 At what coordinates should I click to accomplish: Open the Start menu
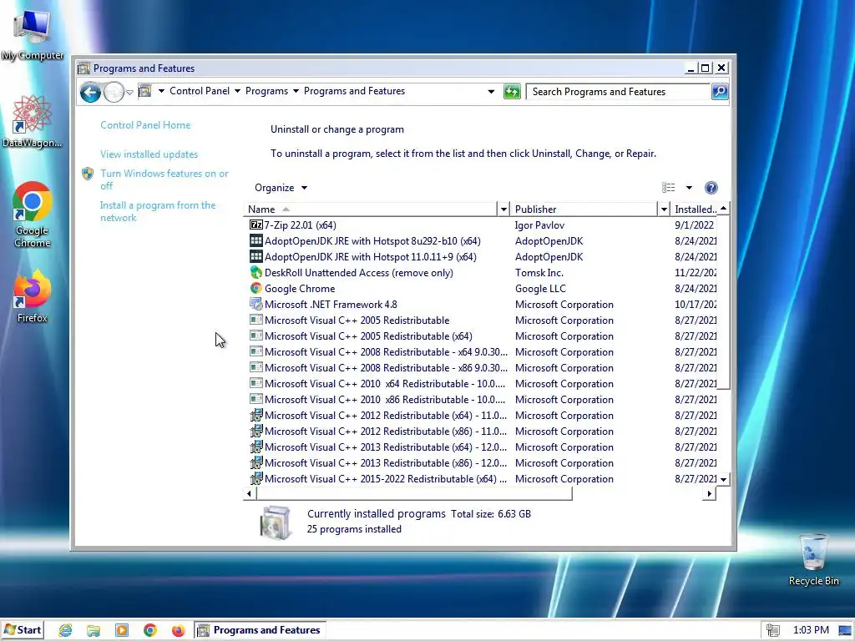click(23, 630)
